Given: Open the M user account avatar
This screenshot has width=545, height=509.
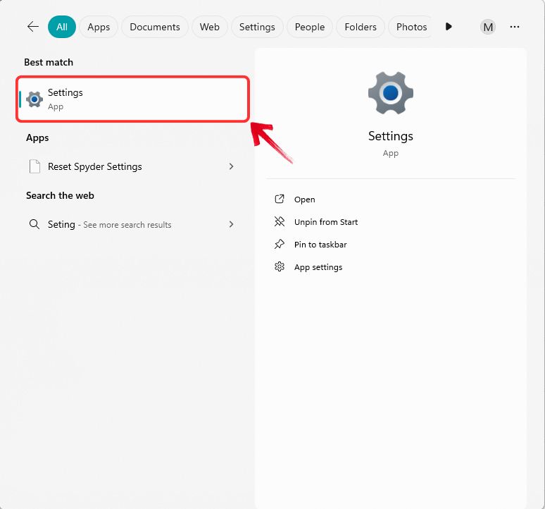Looking at the screenshot, I should click(488, 27).
